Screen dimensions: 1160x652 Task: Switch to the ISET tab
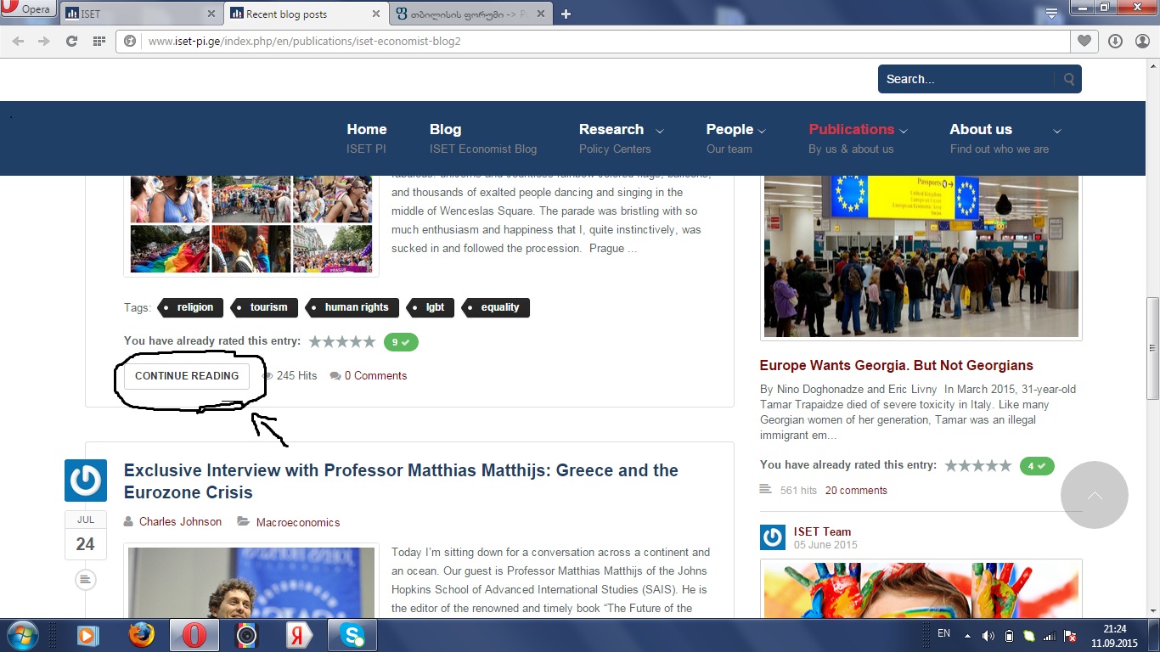[x=140, y=14]
